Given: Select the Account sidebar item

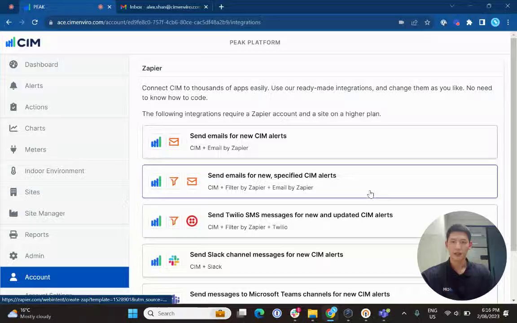Looking at the screenshot, I should (65, 277).
